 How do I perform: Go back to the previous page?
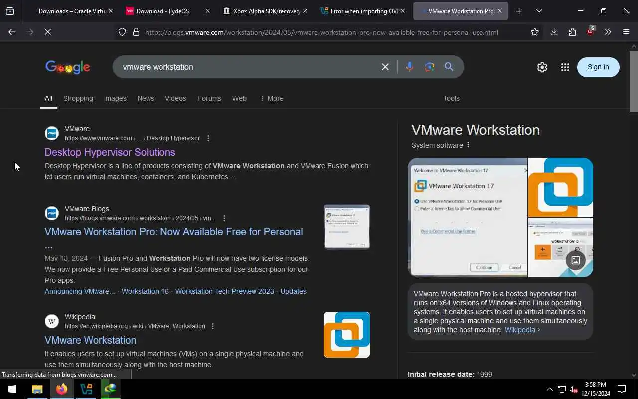click(12, 32)
